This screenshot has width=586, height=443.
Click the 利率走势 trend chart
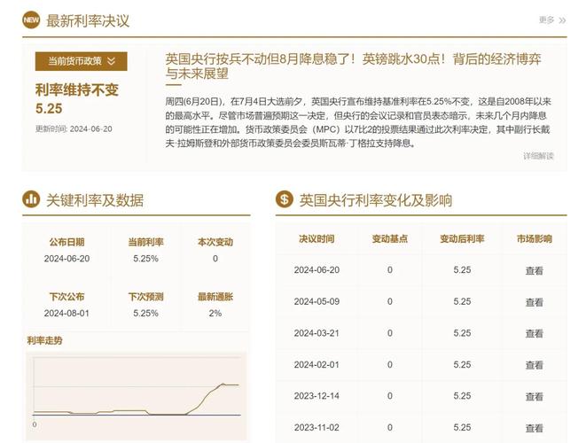(137, 396)
